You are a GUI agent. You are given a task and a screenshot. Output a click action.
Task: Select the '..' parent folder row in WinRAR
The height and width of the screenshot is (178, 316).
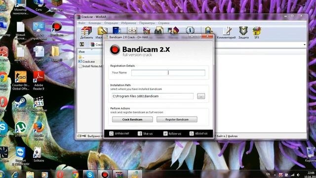pos(81,57)
